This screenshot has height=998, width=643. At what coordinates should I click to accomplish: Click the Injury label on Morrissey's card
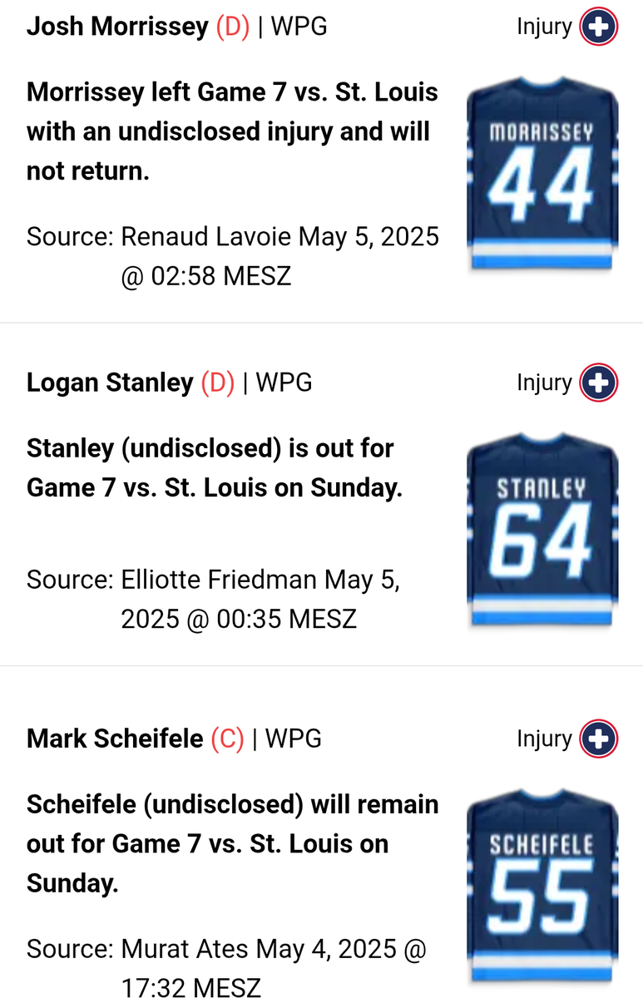(544, 27)
